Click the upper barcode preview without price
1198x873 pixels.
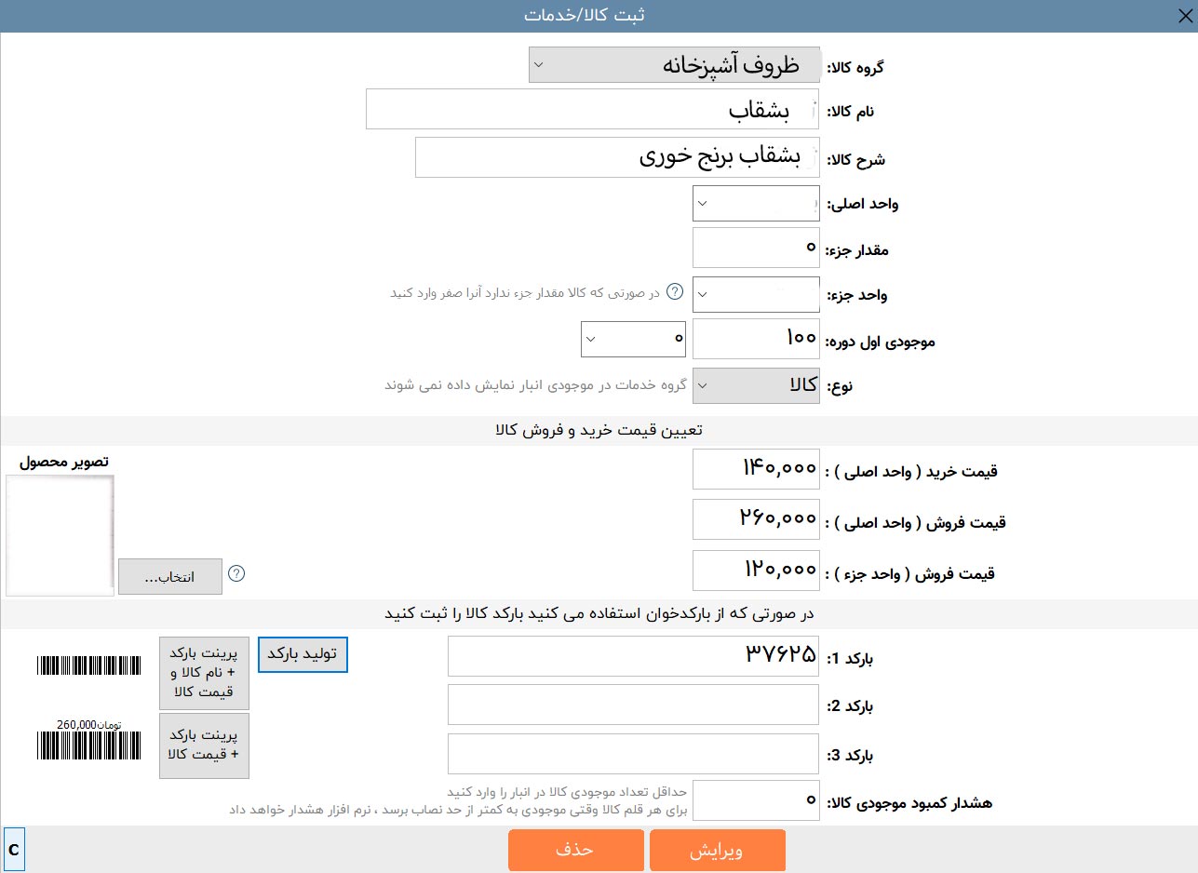click(x=89, y=665)
